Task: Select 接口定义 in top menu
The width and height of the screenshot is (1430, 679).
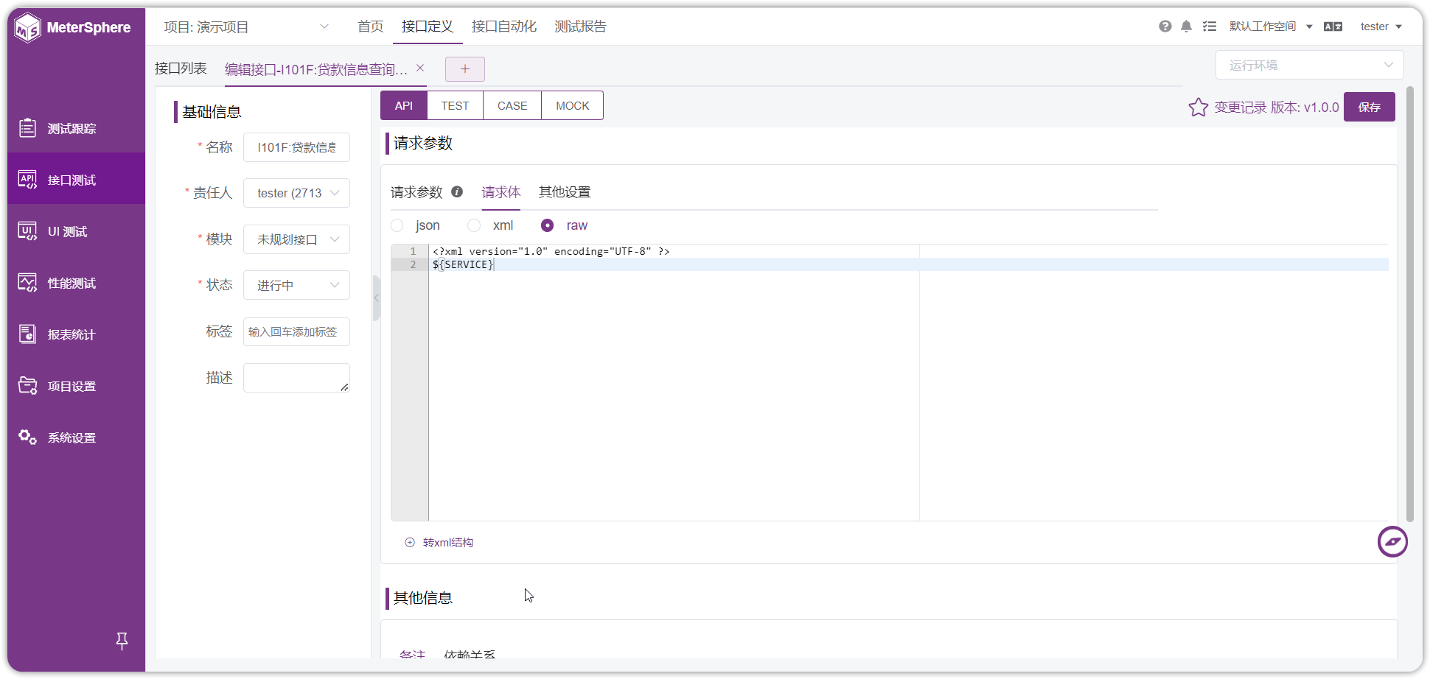Action: (x=428, y=27)
